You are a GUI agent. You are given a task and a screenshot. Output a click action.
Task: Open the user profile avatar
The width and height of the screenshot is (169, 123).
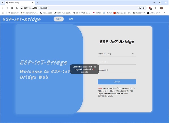click(161, 8)
